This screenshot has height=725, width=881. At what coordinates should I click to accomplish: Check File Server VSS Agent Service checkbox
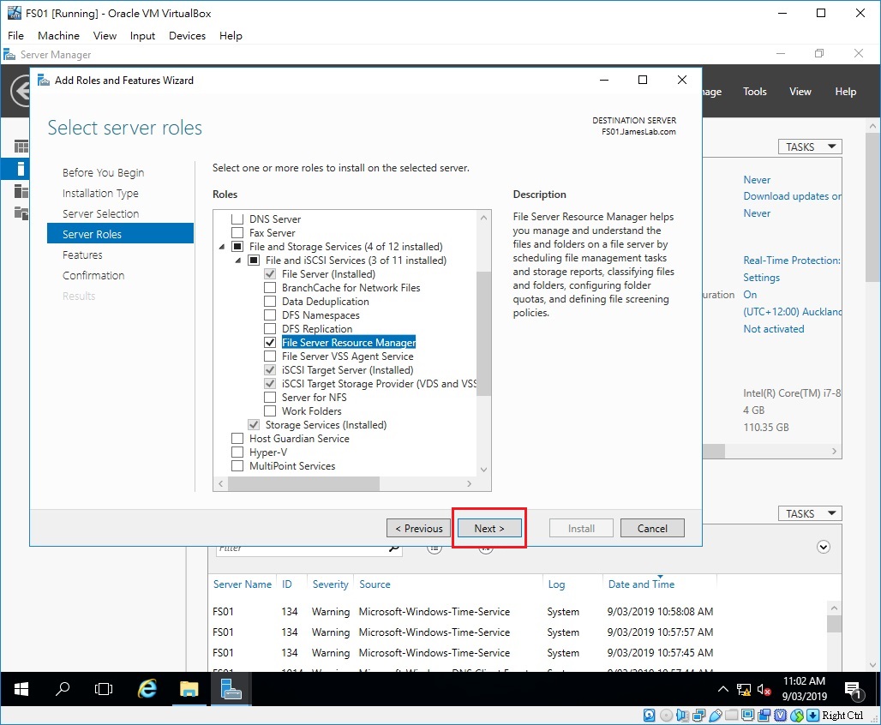click(x=270, y=357)
